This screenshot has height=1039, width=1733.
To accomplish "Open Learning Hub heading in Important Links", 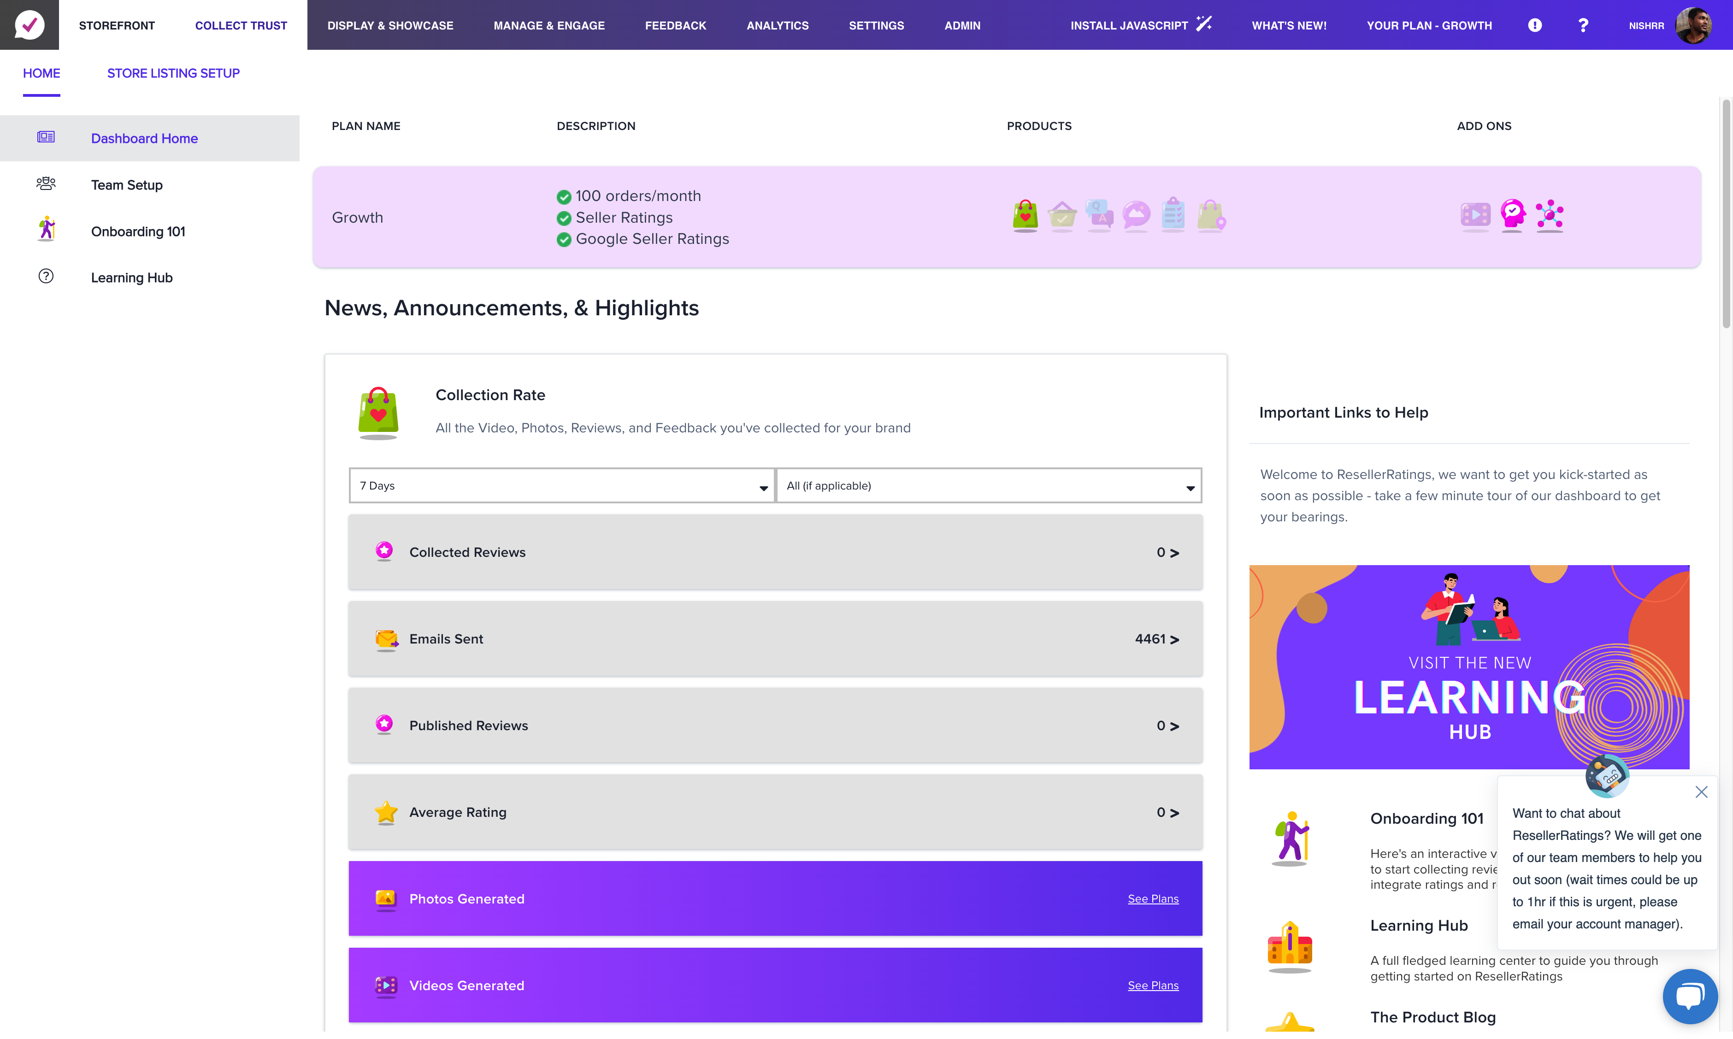I will tap(1419, 926).
